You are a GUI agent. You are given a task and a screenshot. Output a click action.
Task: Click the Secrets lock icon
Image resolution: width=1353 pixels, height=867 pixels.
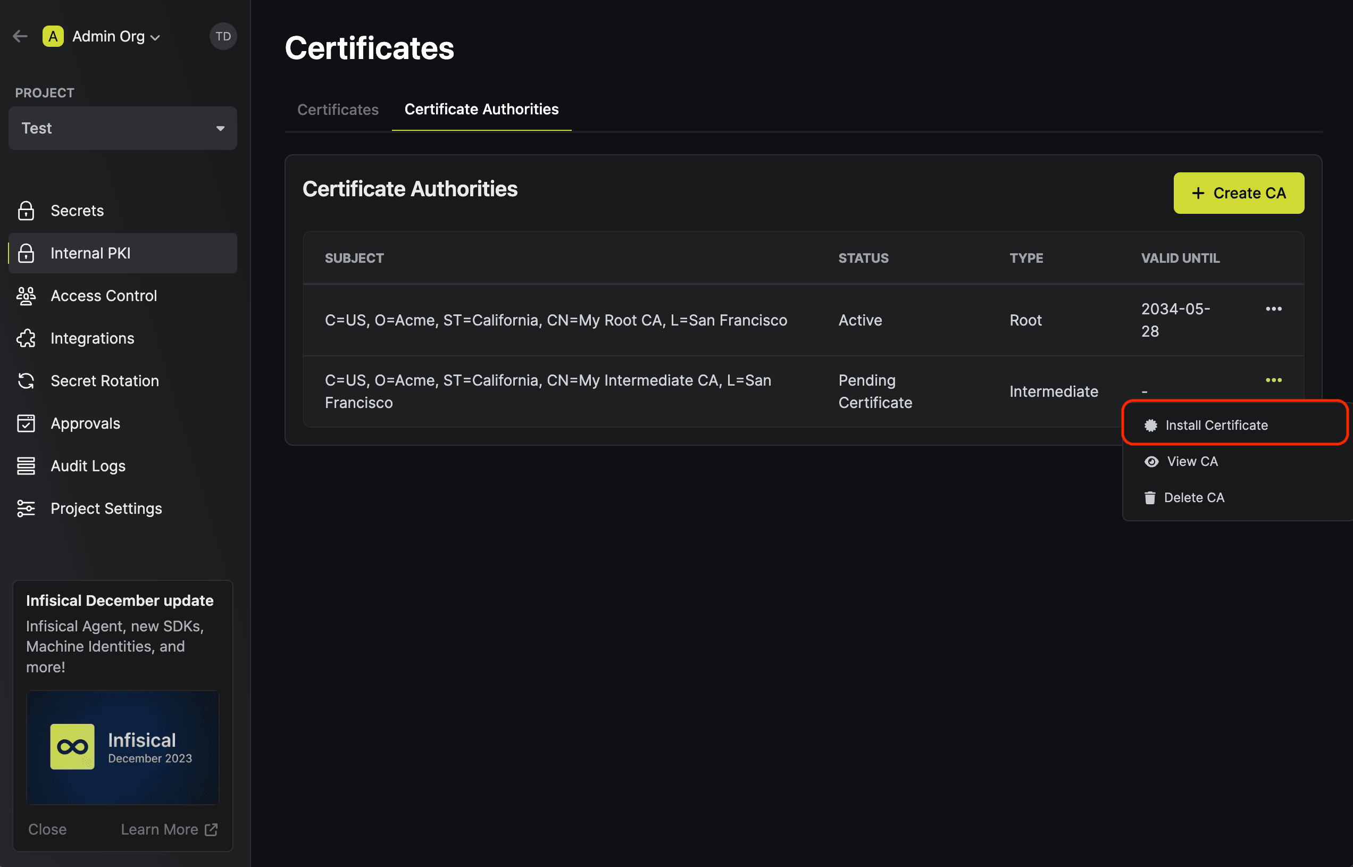(x=26, y=211)
